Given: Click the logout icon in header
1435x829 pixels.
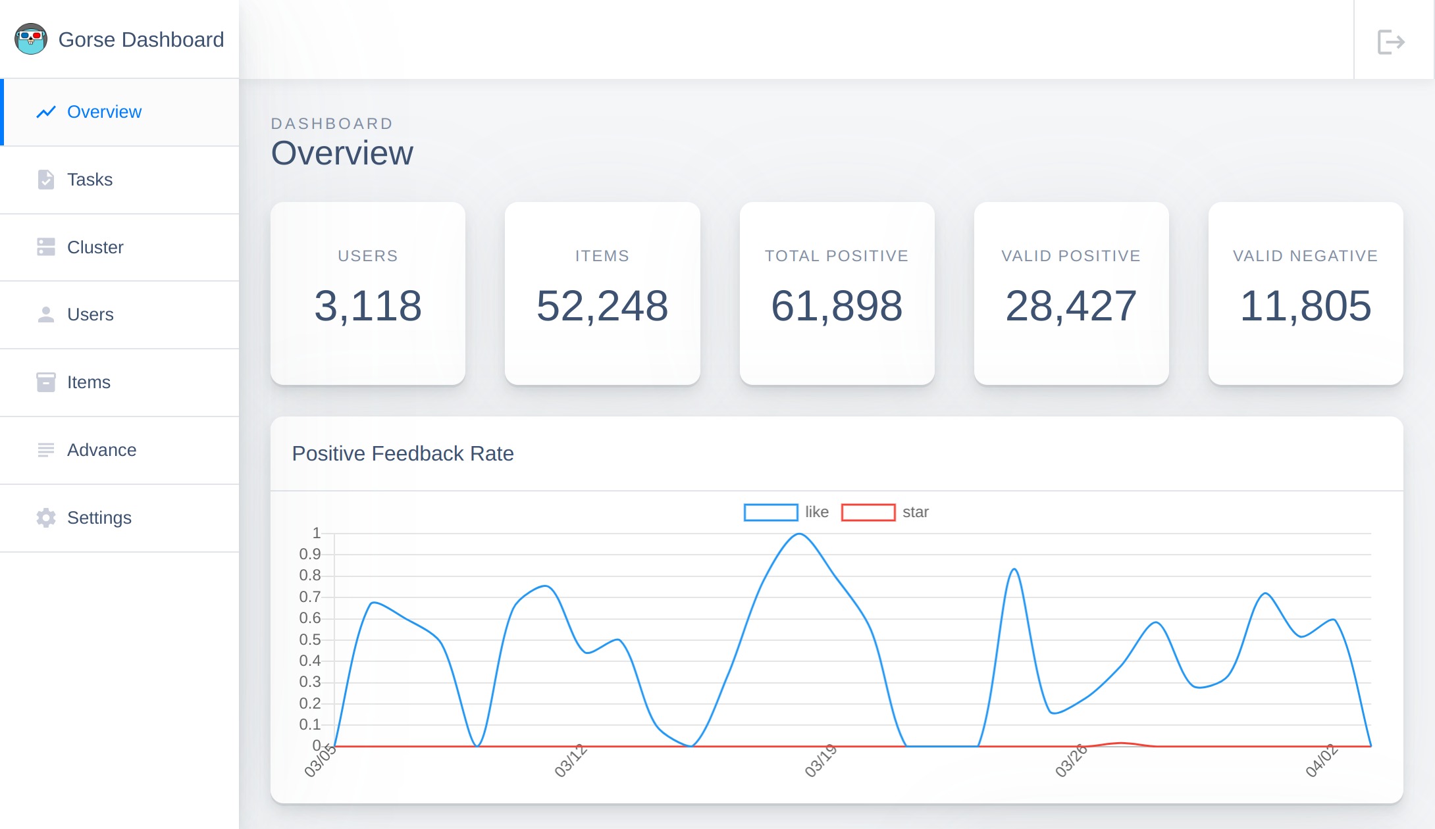Looking at the screenshot, I should pos(1391,42).
